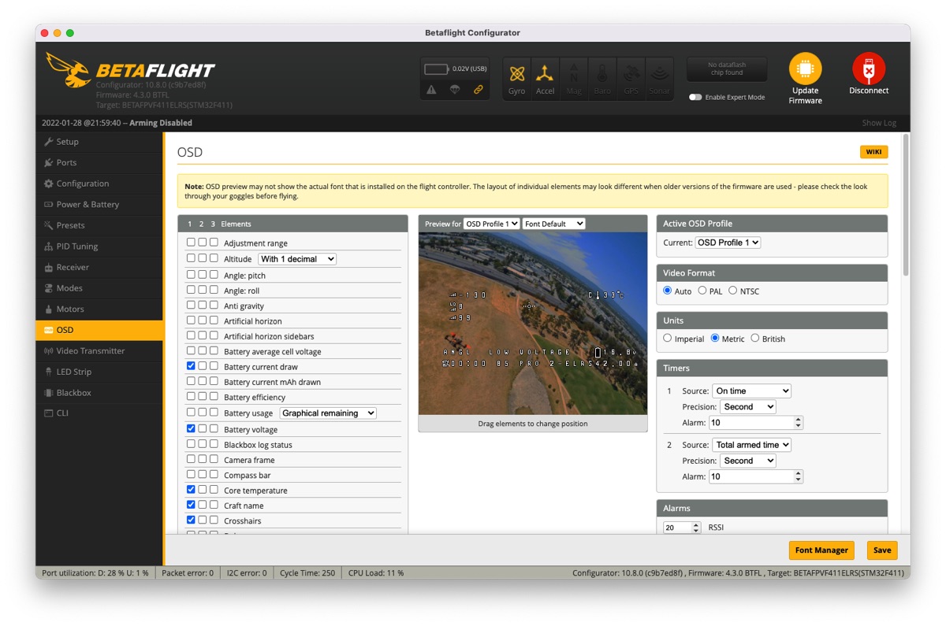Screen dimensions: 946x626
Task: Click the Timer 2 Alarm input field
Action: pos(755,476)
